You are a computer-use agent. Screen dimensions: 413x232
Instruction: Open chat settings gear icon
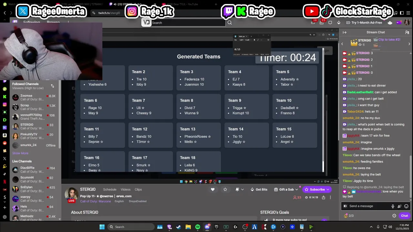point(394,216)
